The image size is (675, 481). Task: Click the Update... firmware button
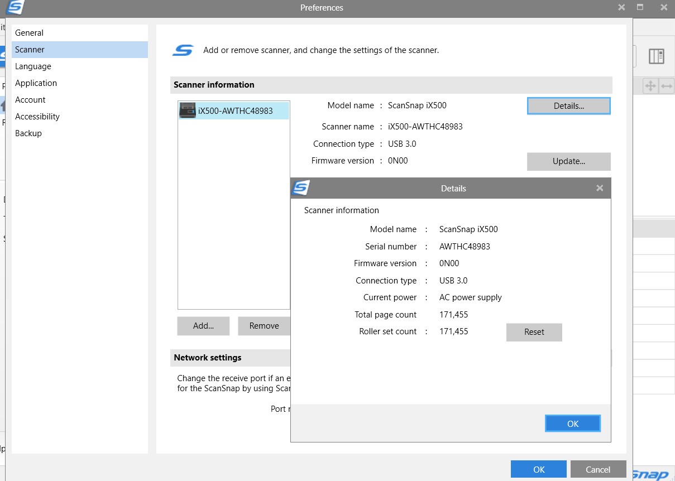(568, 161)
